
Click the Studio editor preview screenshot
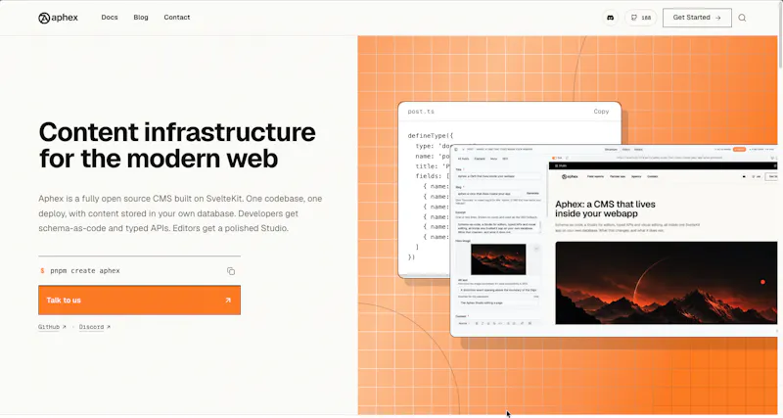[x=614, y=241]
